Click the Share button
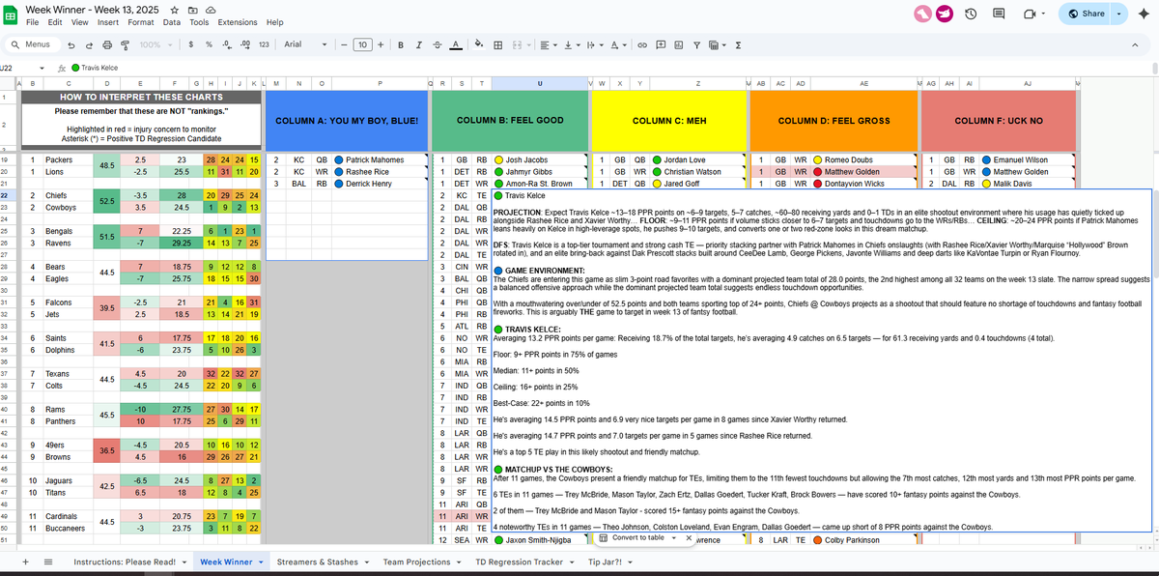 [x=1085, y=14]
